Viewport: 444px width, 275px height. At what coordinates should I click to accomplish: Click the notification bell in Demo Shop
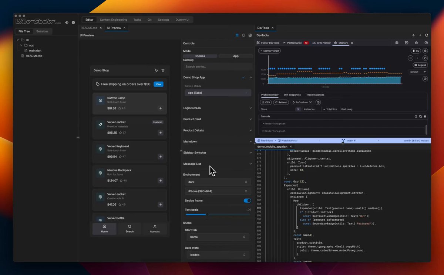pyautogui.click(x=156, y=71)
